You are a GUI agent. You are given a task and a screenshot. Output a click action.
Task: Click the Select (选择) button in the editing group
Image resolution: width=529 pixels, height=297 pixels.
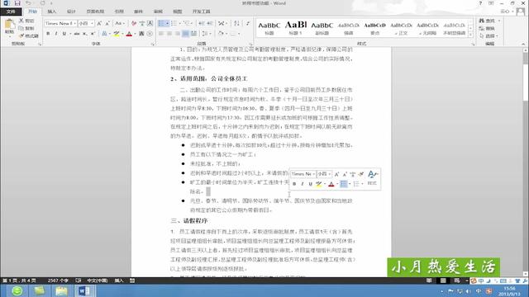488,35
